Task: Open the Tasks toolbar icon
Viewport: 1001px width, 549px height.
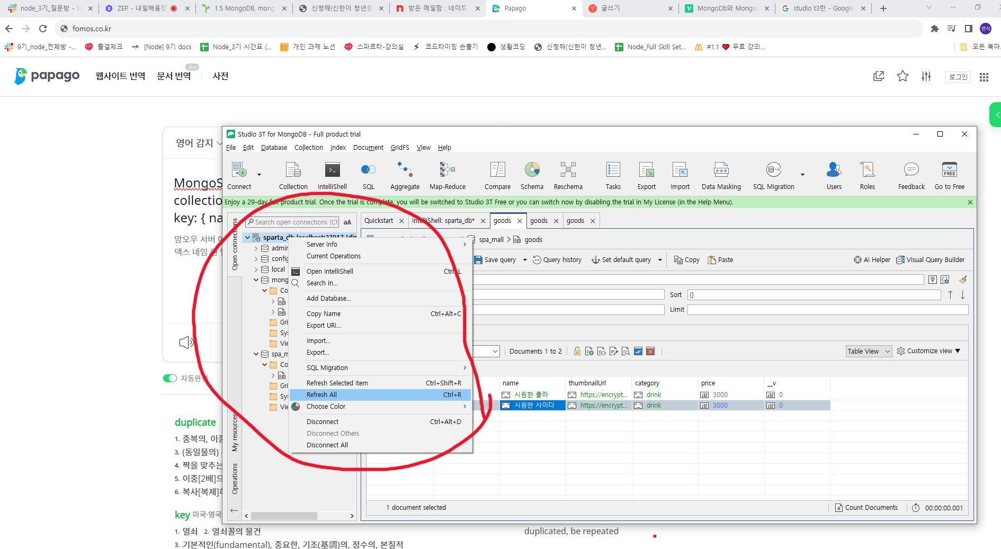Action: pos(613,175)
